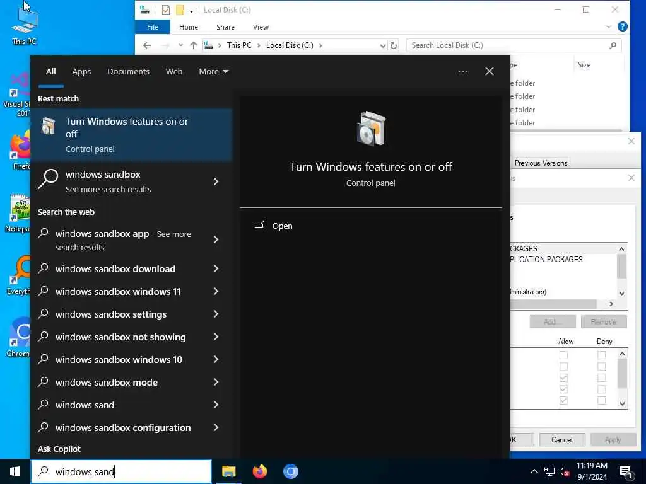
Task: Click the New folder quick access icon
Action: click(x=180, y=10)
